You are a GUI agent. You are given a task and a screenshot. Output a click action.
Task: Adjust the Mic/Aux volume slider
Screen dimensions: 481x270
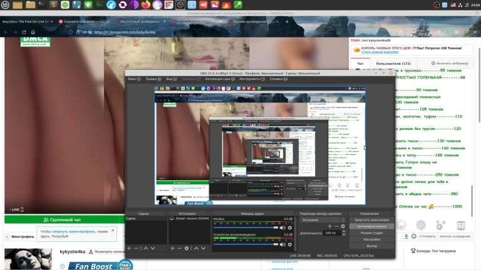coord(244,227)
